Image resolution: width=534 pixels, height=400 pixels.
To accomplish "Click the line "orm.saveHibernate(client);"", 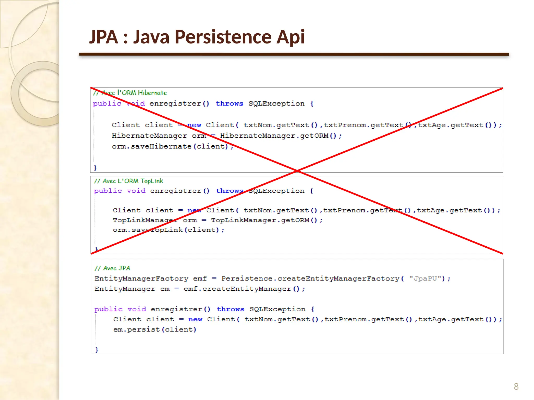I will [x=172, y=147].
